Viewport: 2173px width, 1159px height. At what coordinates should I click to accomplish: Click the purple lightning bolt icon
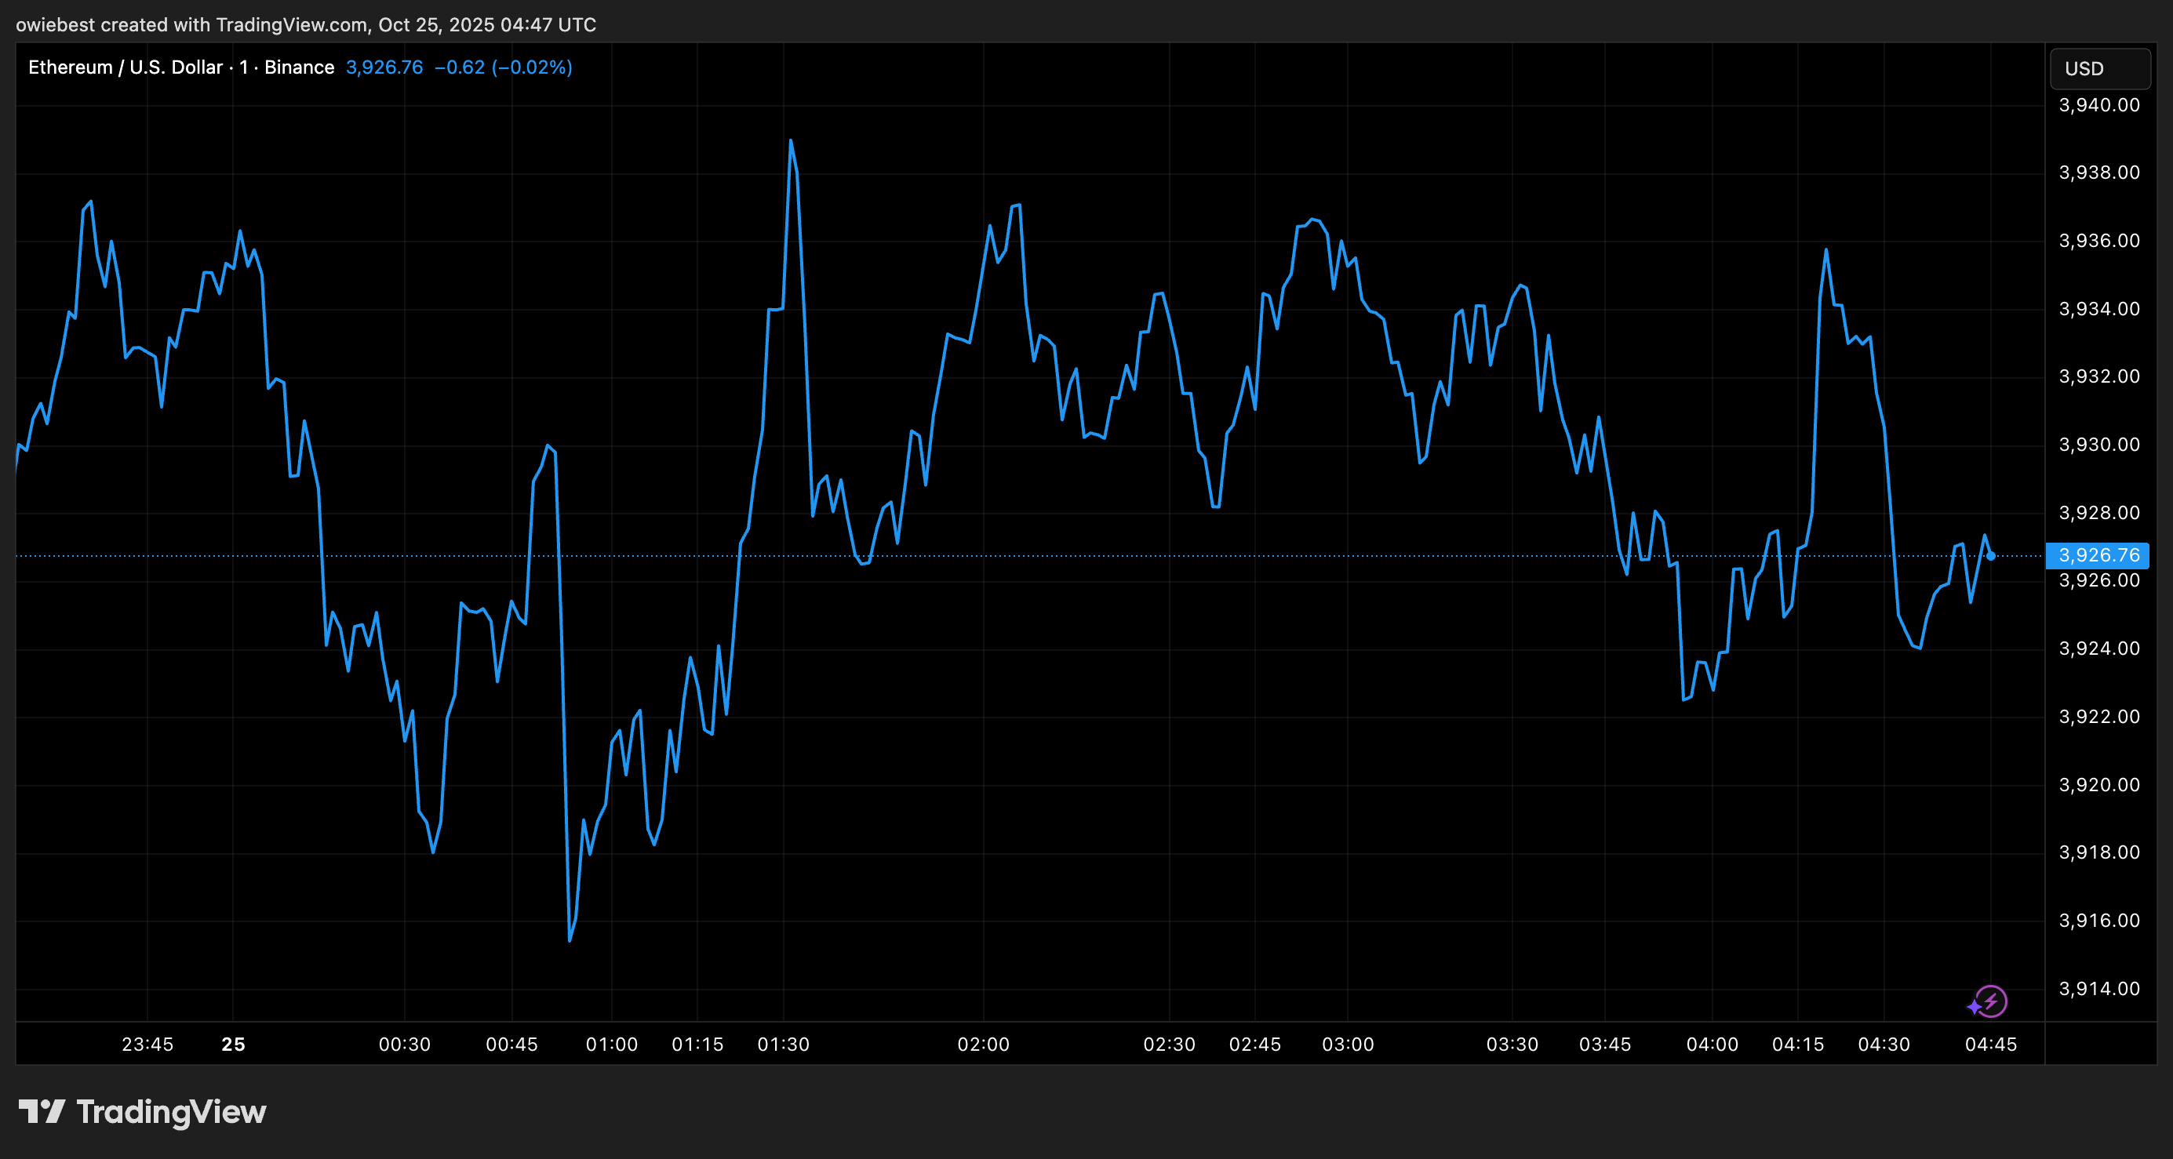tap(1993, 1002)
